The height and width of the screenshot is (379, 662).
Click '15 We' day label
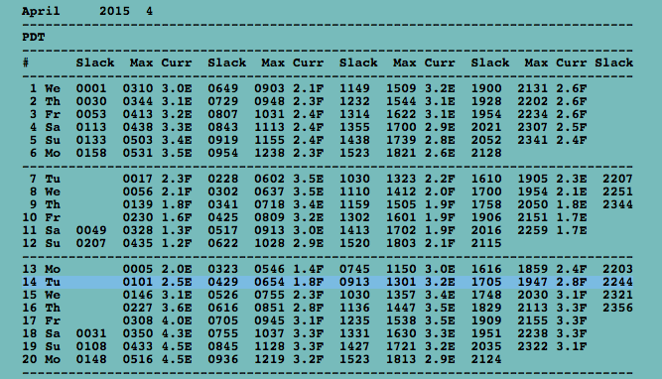tap(41, 295)
